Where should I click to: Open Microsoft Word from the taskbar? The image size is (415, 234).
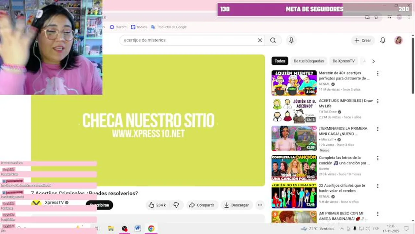pos(138,228)
